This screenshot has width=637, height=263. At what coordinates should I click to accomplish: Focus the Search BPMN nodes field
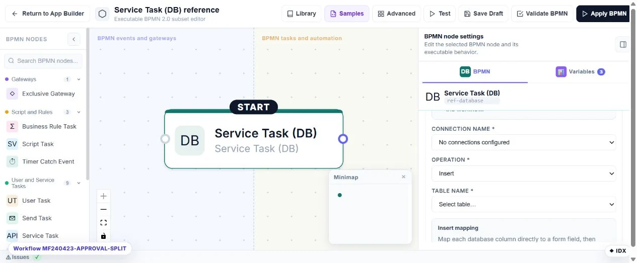[x=43, y=61]
